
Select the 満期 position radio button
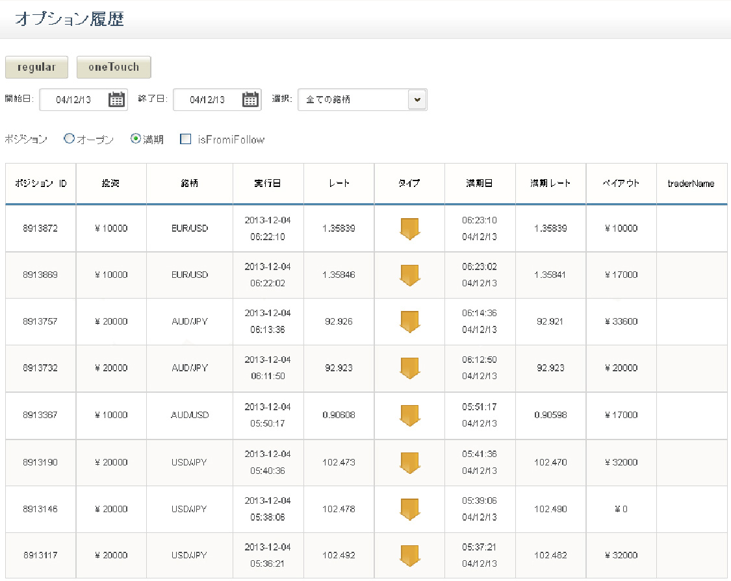[x=136, y=138]
